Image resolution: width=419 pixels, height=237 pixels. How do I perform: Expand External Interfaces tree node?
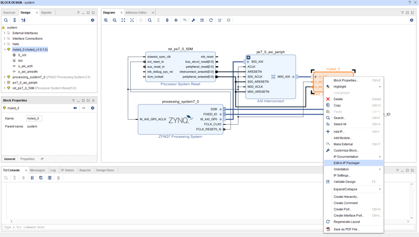[5, 33]
